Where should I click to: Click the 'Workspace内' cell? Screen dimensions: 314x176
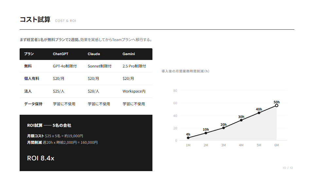[134, 91]
